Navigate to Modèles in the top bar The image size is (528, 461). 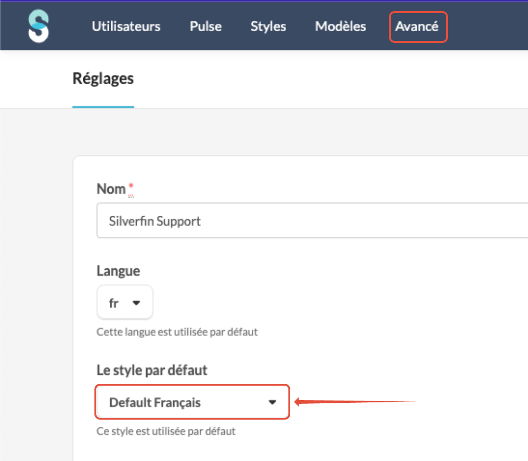click(x=341, y=27)
